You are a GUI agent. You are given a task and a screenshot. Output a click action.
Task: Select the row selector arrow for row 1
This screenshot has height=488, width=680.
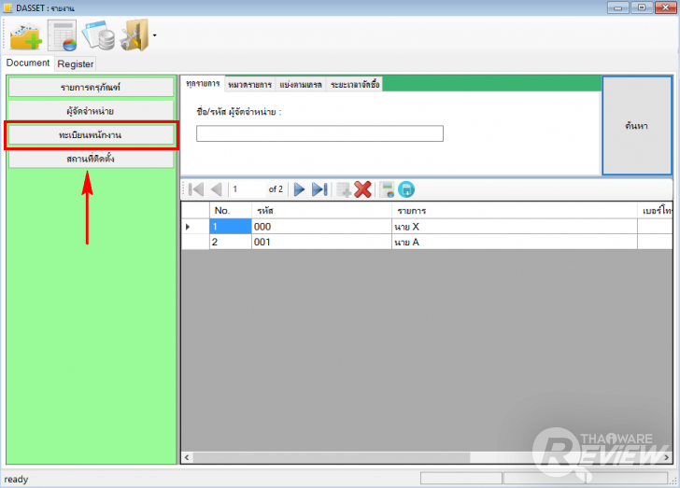click(195, 227)
